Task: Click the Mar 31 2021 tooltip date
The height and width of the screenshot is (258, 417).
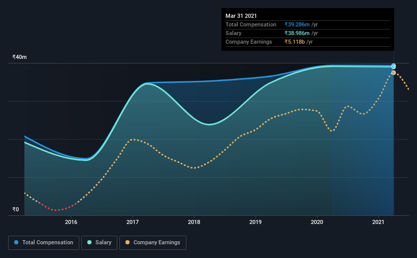Action: click(x=241, y=16)
